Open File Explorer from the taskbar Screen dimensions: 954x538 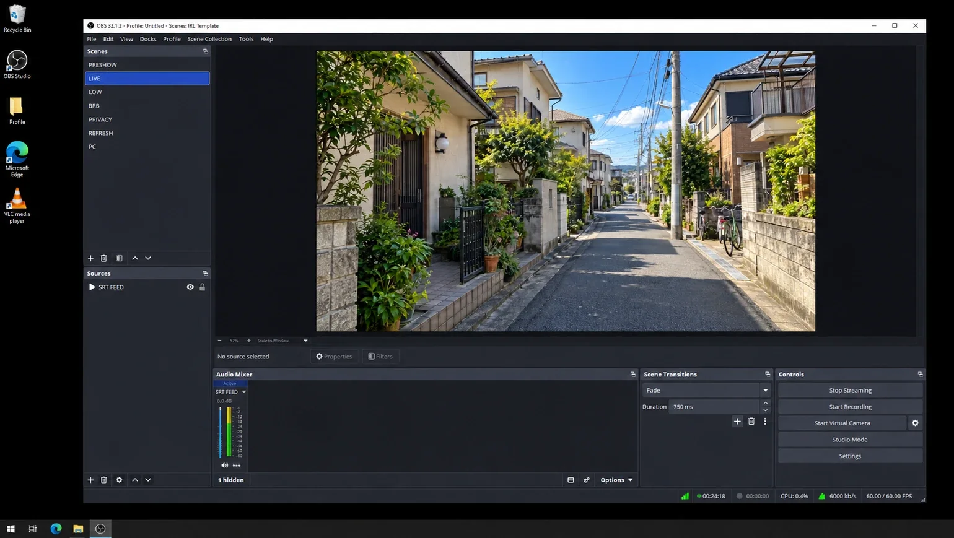coord(78,529)
